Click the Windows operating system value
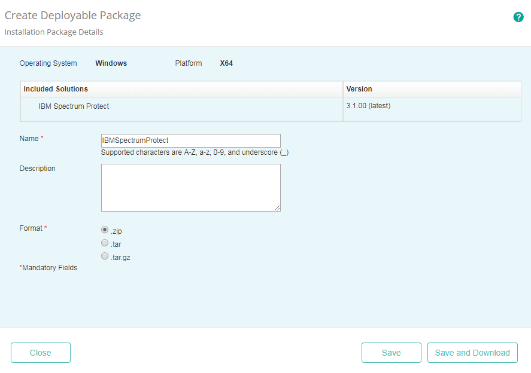This screenshot has height=373, width=531. 111,63
